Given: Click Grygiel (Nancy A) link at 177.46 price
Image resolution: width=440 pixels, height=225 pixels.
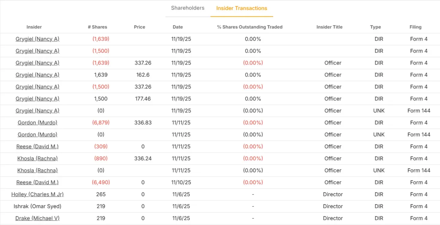Looking at the screenshot, I should click(x=37, y=99).
